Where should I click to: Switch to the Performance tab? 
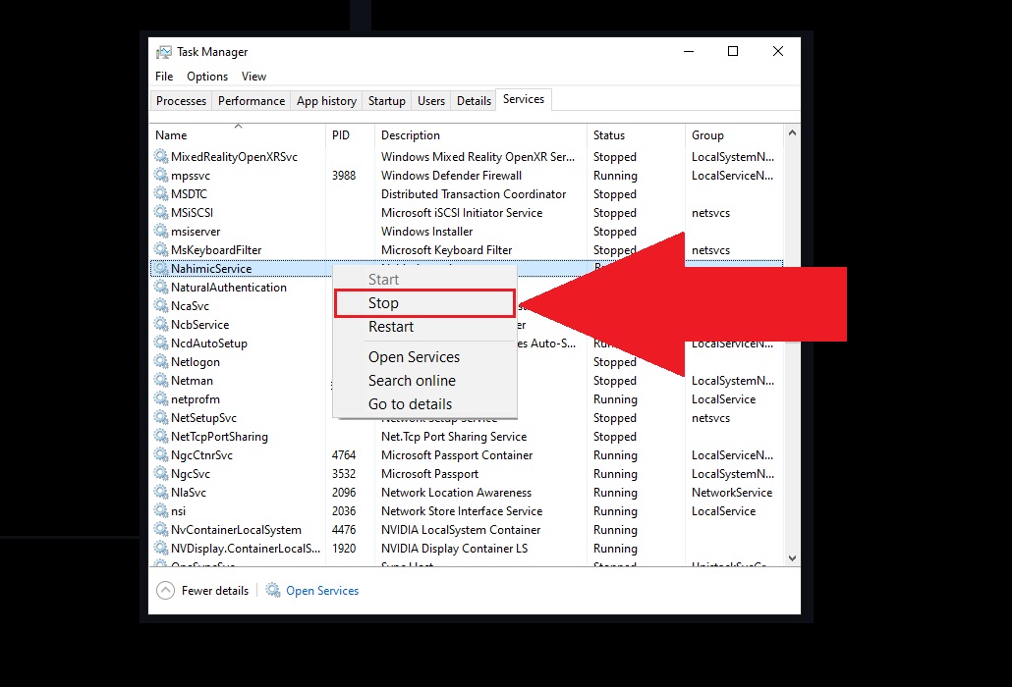click(252, 101)
